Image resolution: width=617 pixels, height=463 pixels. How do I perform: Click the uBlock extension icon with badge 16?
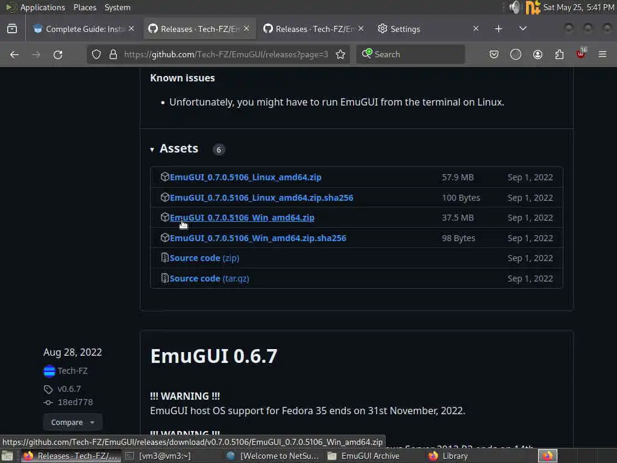[x=581, y=54]
